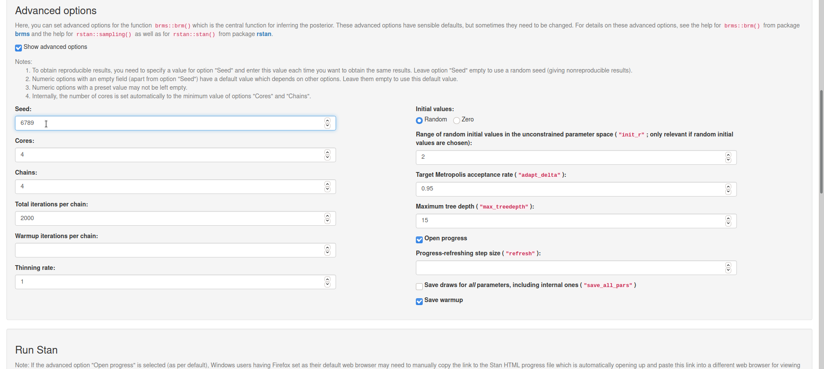Raise the init_r range with up arrow
The width and height of the screenshot is (824, 369).
728,154
